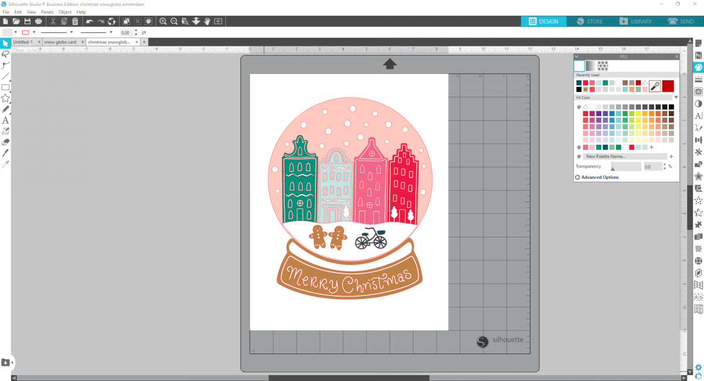This screenshot has width=704, height=381.
Task: Redo the undone action
Action: click(x=100, y=21)
